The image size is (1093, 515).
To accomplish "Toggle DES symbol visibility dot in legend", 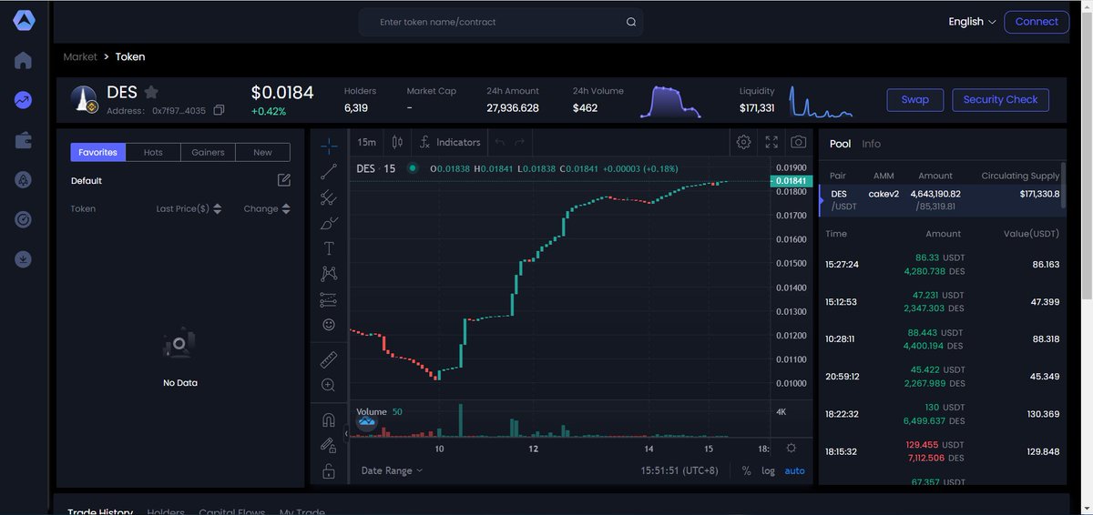I will pos(413,167).
